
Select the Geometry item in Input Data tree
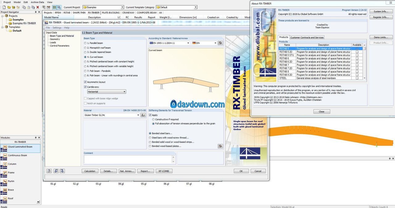click(x=55, y=39)
